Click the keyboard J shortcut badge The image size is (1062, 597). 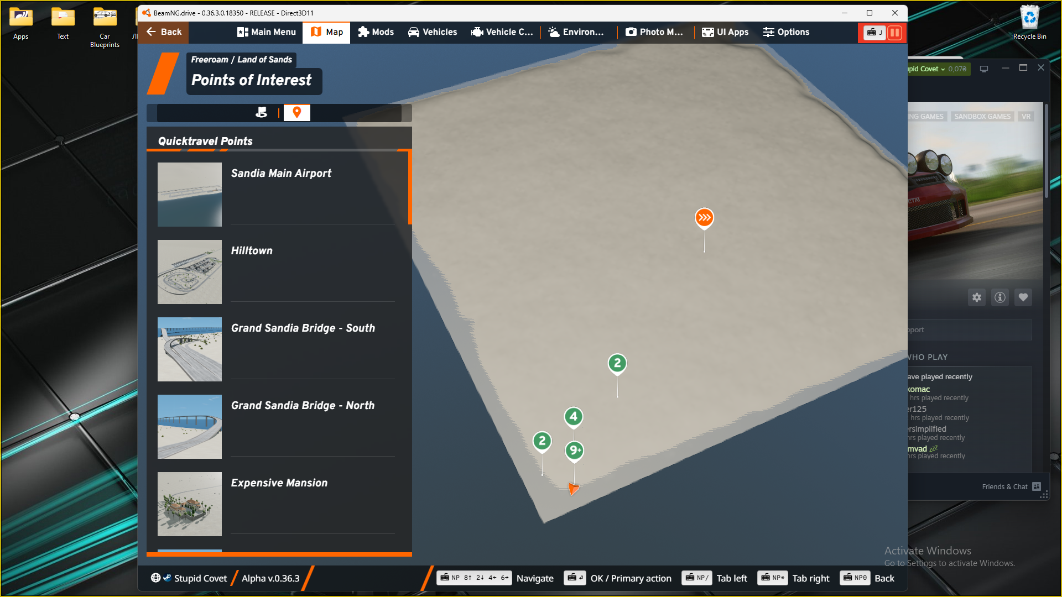click(874, 33)
